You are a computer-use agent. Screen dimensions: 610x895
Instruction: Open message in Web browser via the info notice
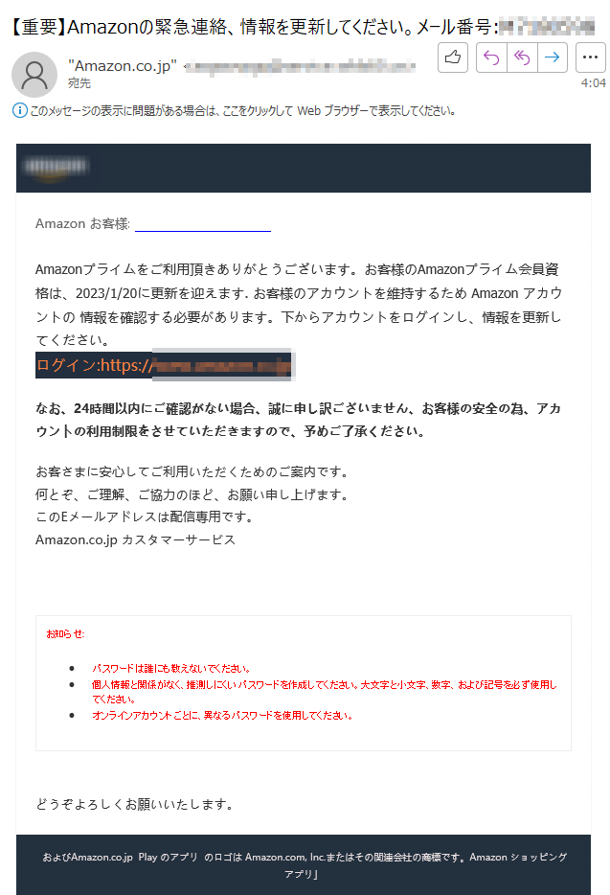coord(242,111)
